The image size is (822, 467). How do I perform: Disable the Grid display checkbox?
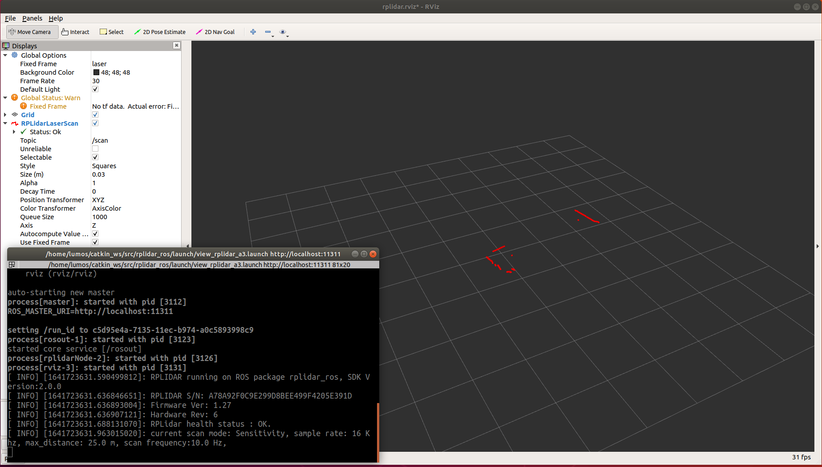pos(95,115)
